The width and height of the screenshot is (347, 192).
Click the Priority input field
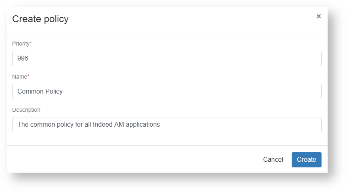pos(166,58)
